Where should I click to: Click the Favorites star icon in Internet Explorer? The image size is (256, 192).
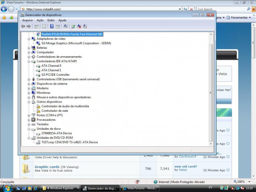click(4, 17)
